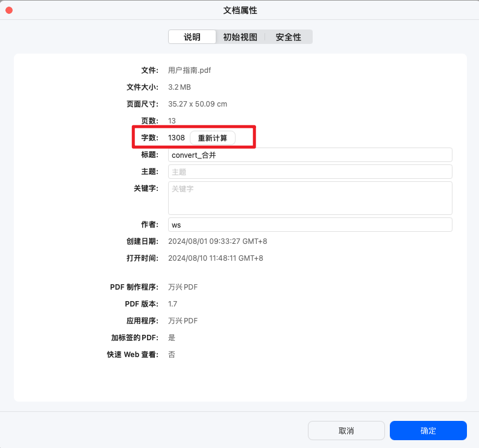Select the 快速 Web 查看 value 否
Screen dimensions: 479x448
coord(172,354)
